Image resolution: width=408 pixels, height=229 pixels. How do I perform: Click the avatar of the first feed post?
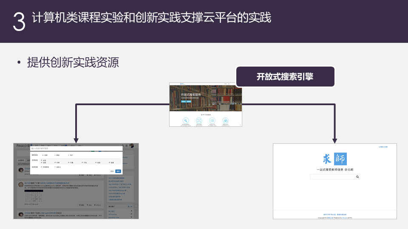coord(21,170)
